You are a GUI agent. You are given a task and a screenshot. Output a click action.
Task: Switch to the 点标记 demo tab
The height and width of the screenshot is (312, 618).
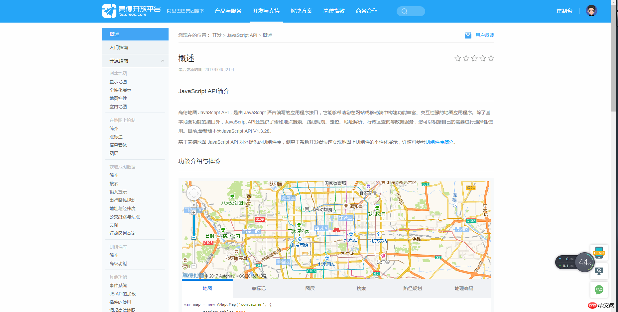click(x=259, y=288)
